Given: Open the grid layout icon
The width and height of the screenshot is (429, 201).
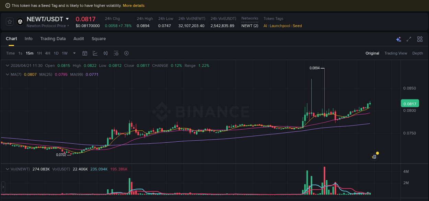Looking at the screenshot, I should pyautogui.click(x=420, y=39).
